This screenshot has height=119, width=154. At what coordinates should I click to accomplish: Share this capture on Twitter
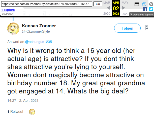[x=151, y=9]
